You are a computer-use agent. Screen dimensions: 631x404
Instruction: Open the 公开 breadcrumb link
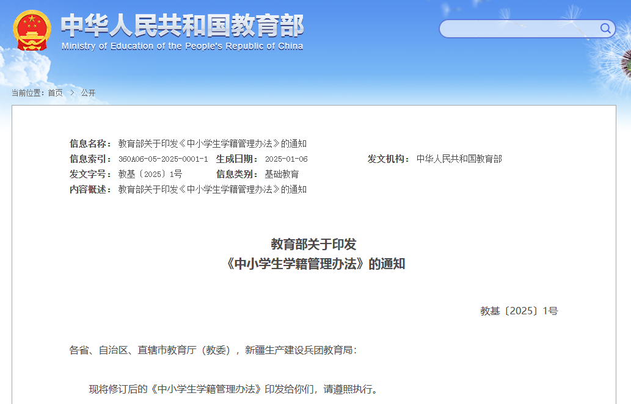point(88,93)
